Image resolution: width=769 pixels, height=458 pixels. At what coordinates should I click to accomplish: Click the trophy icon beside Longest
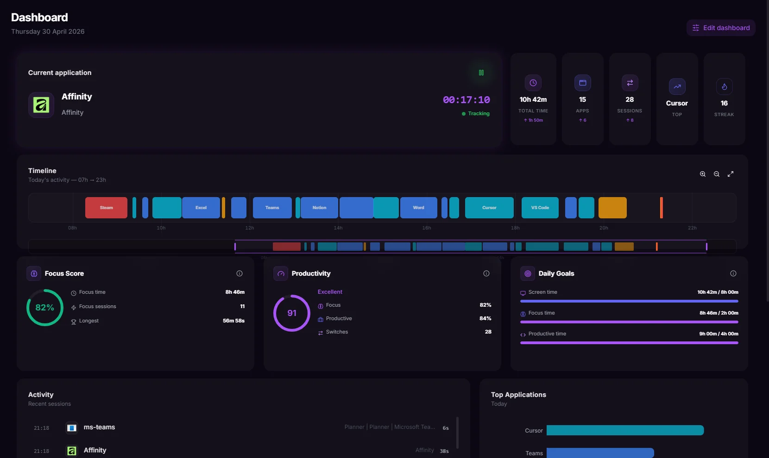tap(74, 322)
